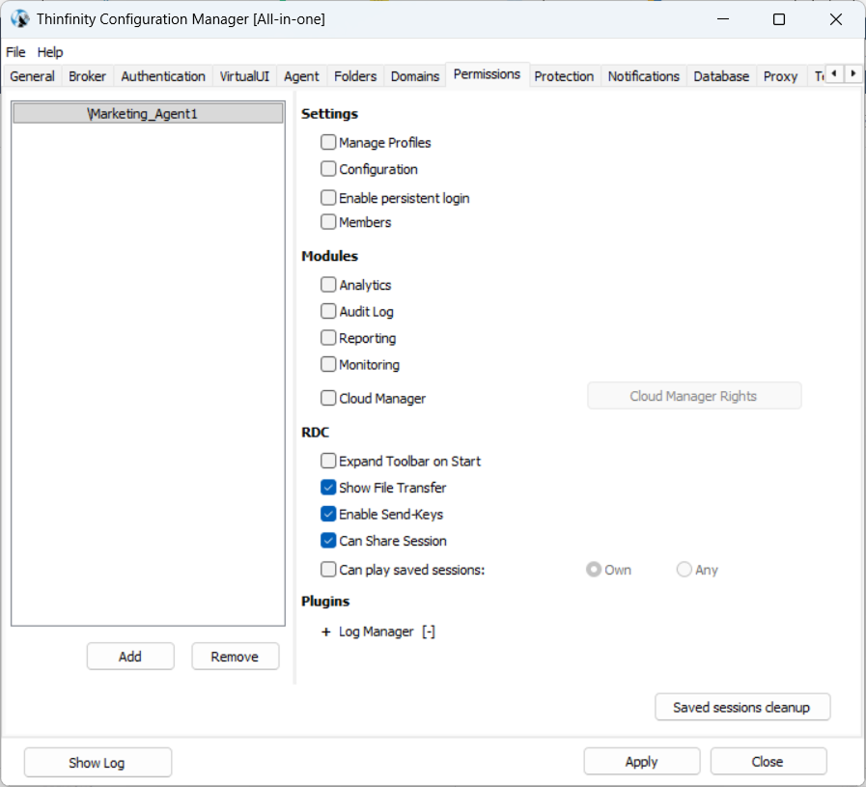Uncheck Can Share Session
The width and height of the screenshot is (866, 787).
[328, 541]
